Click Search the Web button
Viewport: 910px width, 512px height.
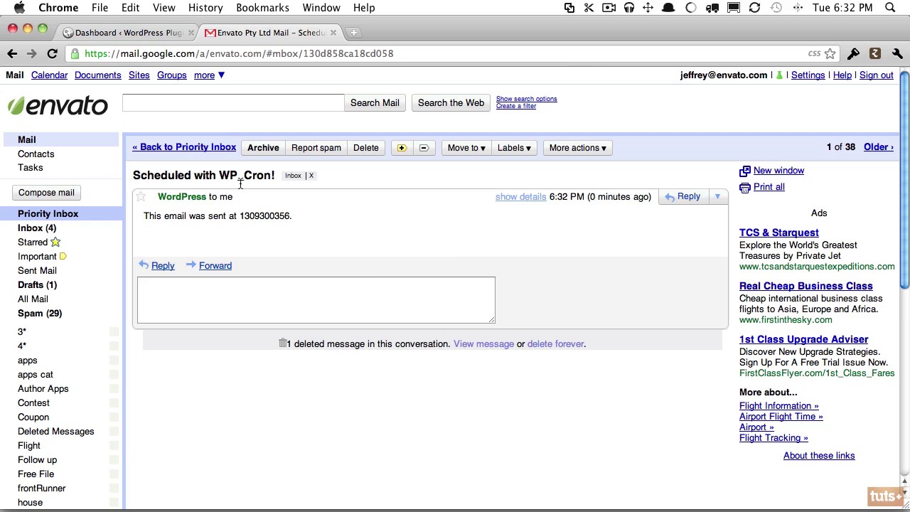click(x=451, y=103)
